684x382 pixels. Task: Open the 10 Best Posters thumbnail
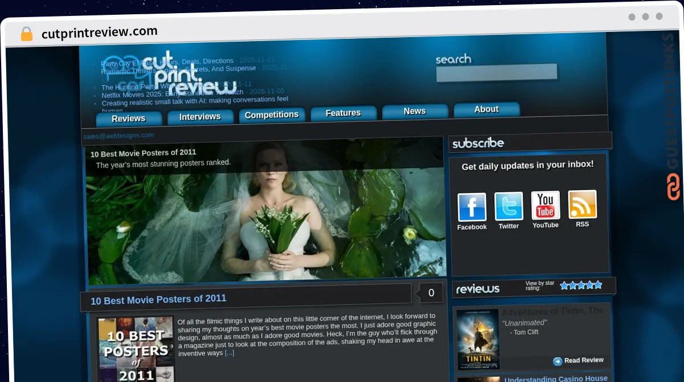[x=135, y=350]
